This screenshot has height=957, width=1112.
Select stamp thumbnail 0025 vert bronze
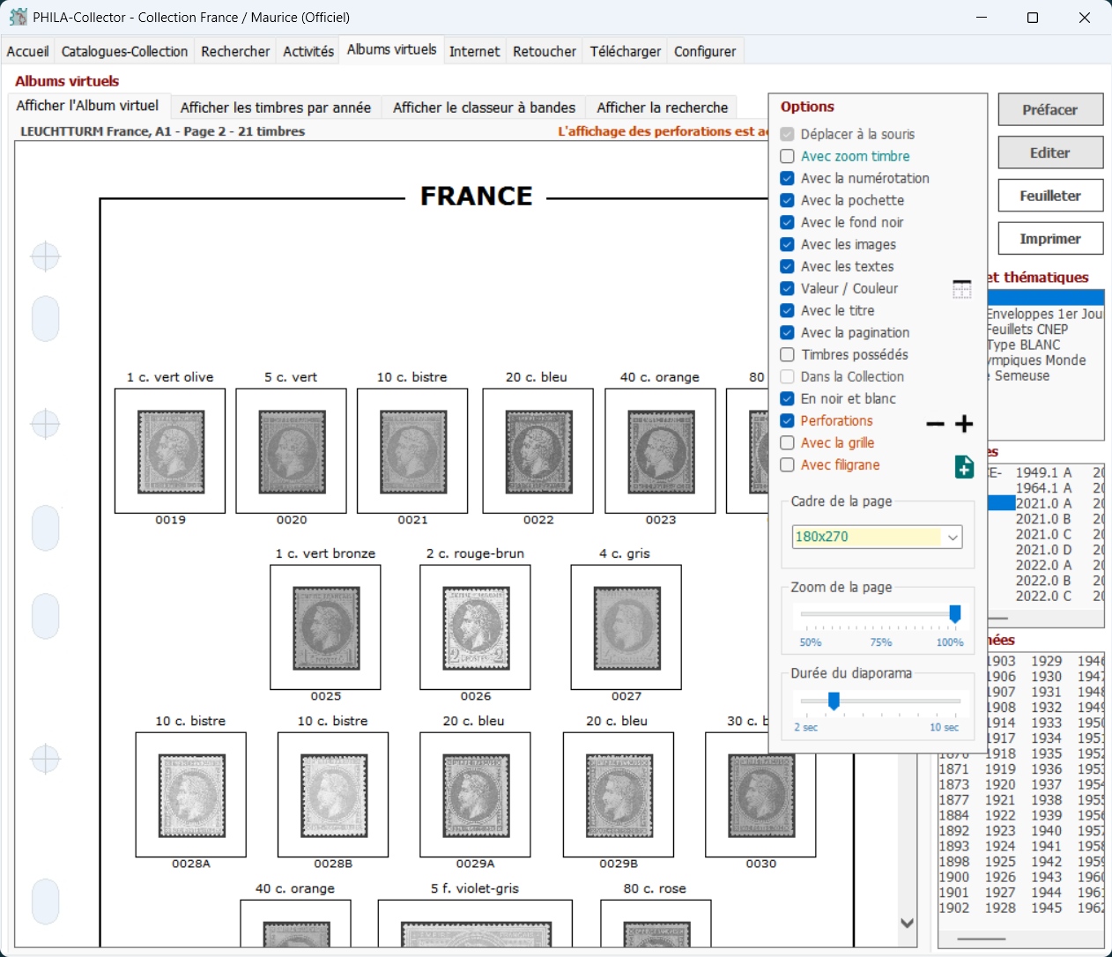click(x=325, y=627)
